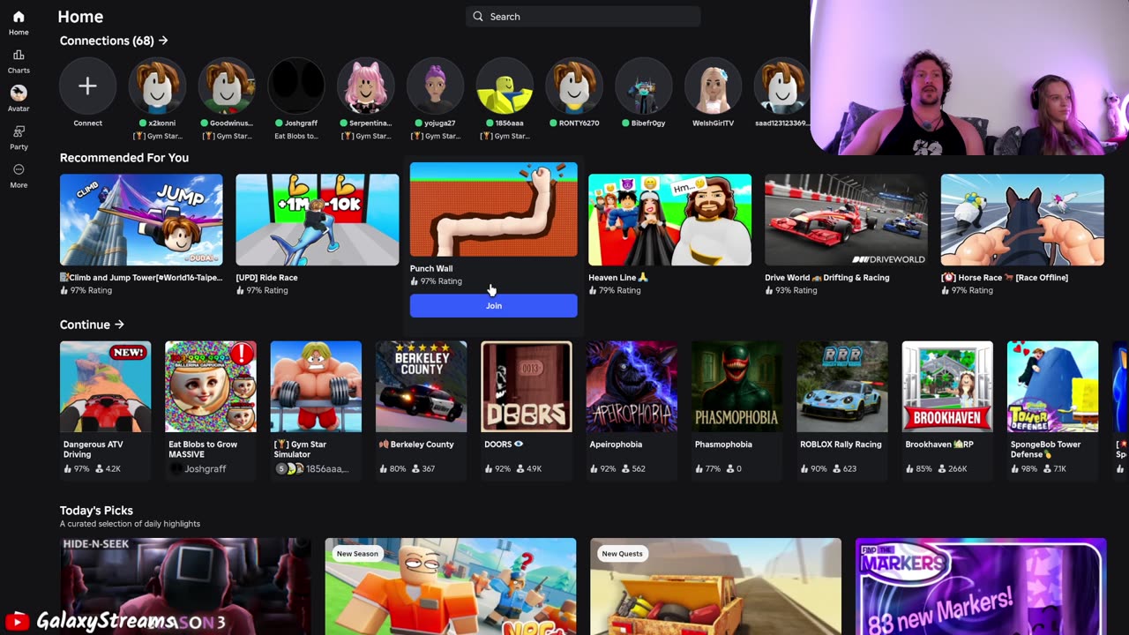Screen dimensions: 1129x635
Task: Open Drive World Drifting & Racing
Action: pos(846,220)
